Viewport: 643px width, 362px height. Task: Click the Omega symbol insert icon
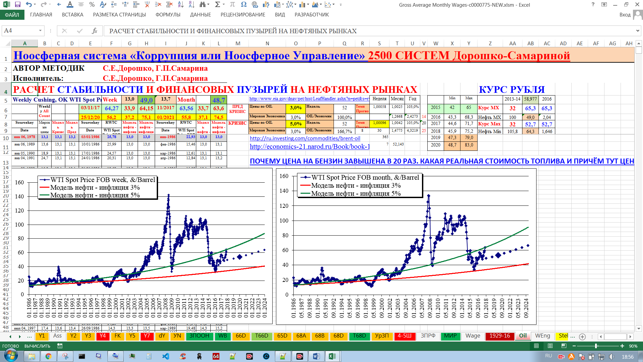pyautogui.click(x=243, y=5)
